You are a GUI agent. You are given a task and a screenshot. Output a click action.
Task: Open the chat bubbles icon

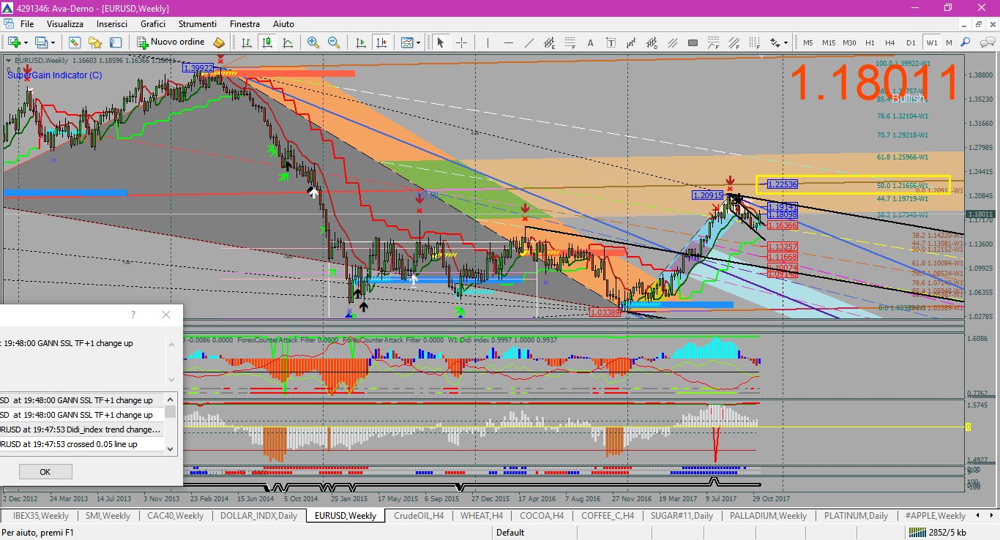coord(987,42)
